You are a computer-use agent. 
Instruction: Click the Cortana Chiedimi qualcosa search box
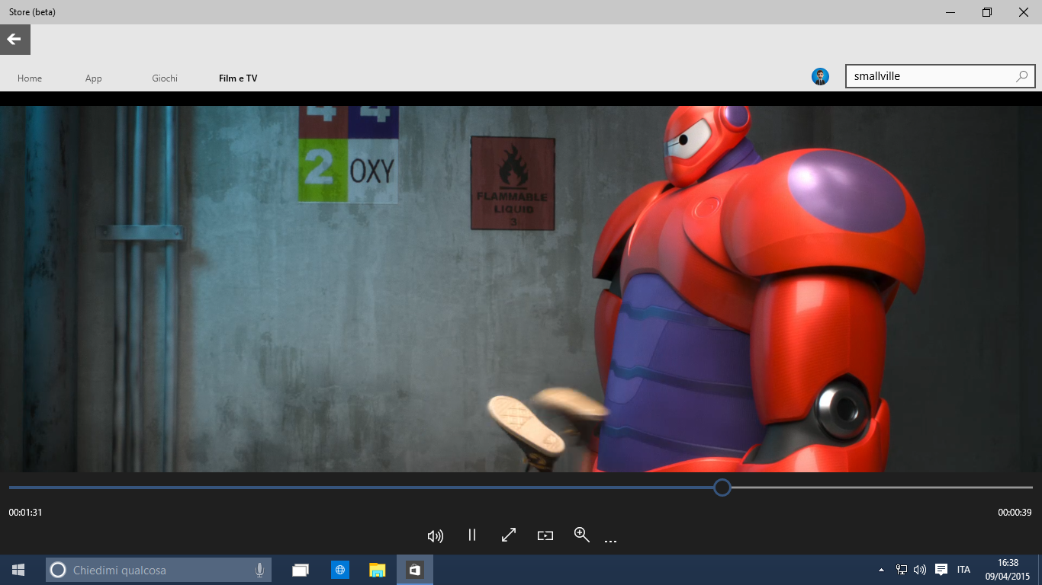[159, 570]
